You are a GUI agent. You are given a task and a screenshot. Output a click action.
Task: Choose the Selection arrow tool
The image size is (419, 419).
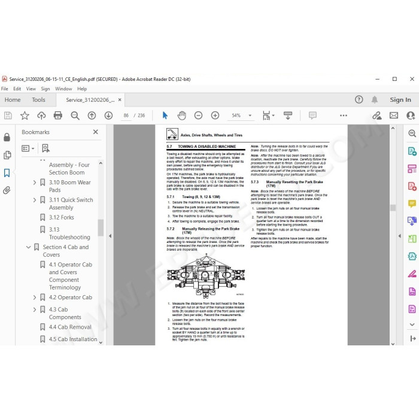pos(165,116)
